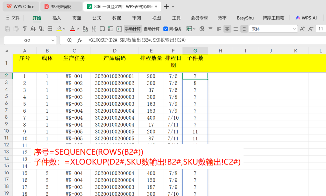Viewport: 326px width, 196px height.
Task: Sort descending with the toolbar icon
Action: (41, 29)
